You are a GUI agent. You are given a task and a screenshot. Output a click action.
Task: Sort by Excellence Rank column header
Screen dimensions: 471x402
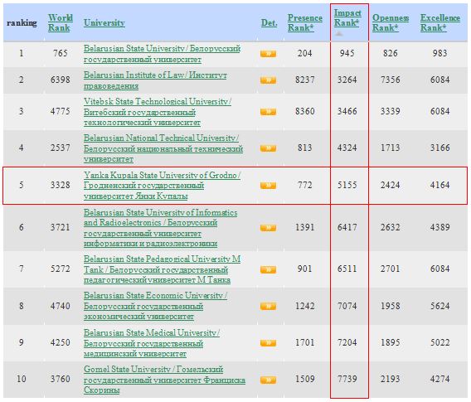pos(440,22)
